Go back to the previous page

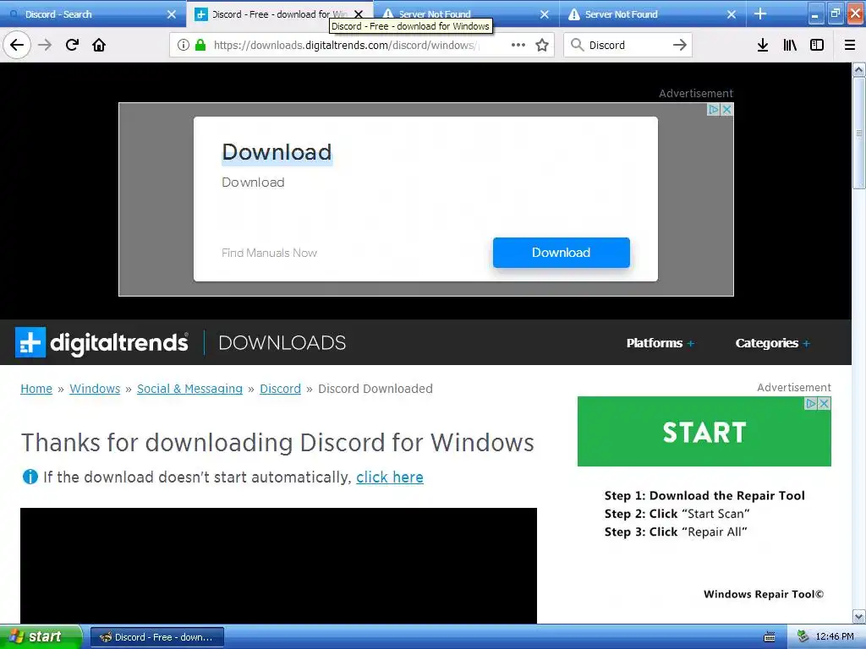17,45
